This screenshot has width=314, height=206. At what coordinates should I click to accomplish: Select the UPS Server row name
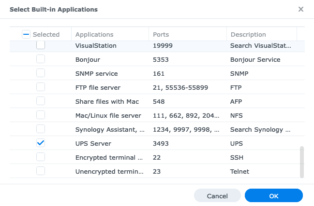[93, 143]
